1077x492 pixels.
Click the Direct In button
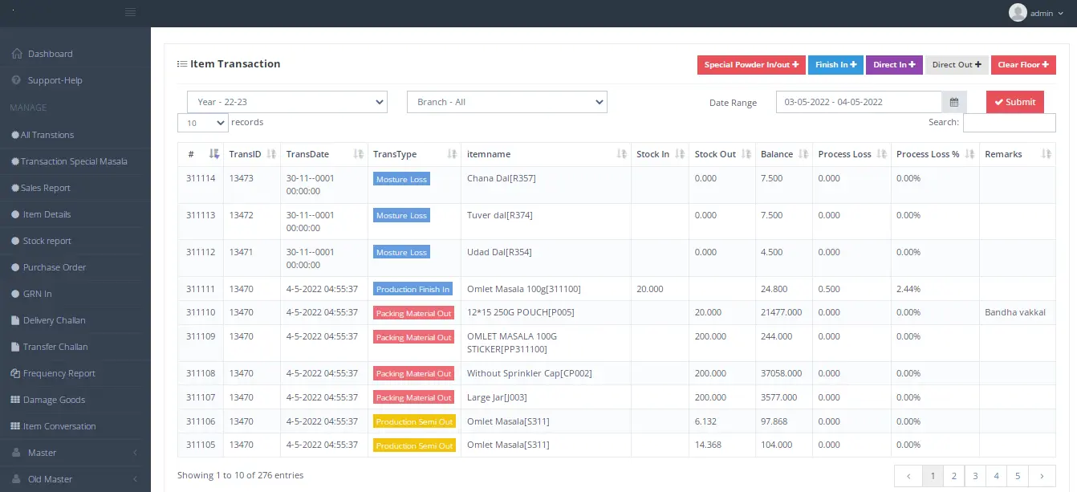[x=894, y=65]
